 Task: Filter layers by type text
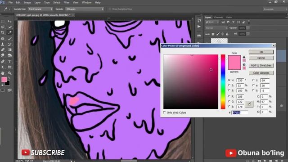pyautogui.click(x=233, y=22)
